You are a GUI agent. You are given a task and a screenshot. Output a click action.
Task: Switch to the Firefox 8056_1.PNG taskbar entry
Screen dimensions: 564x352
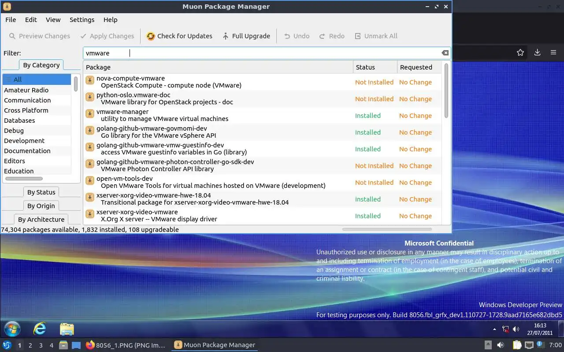pyautogui.click(x=126, y=345)
